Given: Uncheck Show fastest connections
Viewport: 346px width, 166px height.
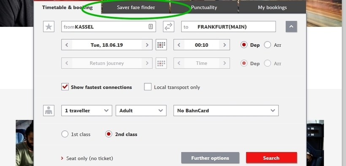Looking at the screenshot, I should (65, 87).
